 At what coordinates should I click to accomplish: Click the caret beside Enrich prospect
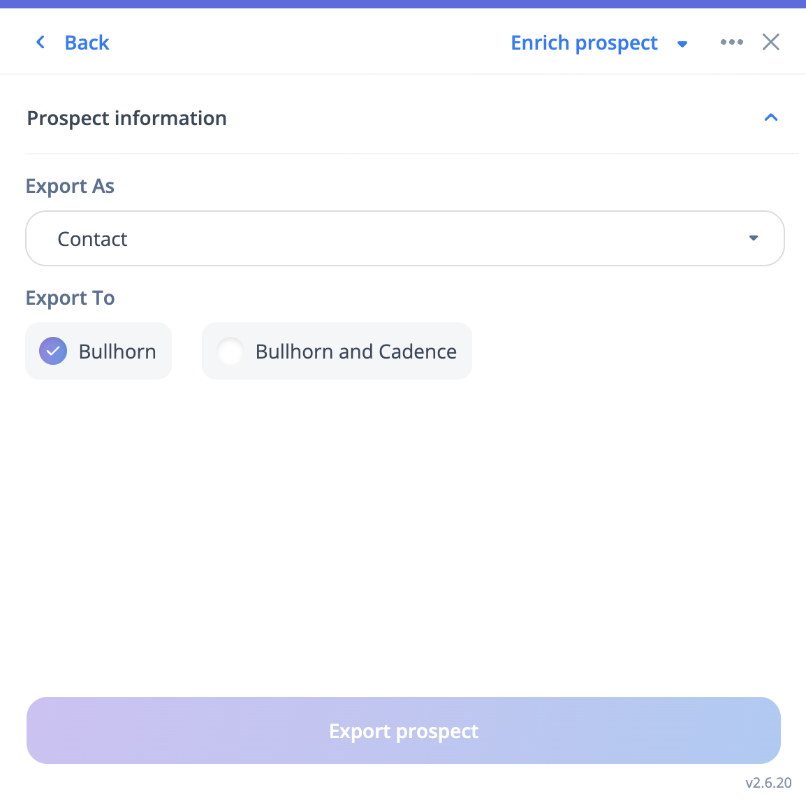click(x=682, y=44)
